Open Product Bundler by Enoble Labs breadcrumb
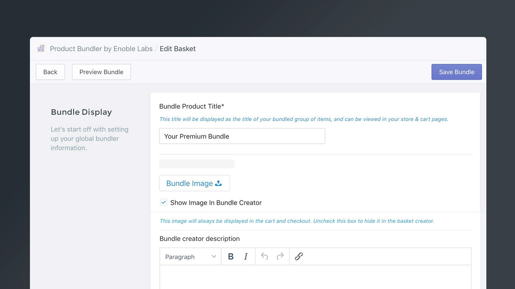The image size is (515, 289). (x=101, y=49)
